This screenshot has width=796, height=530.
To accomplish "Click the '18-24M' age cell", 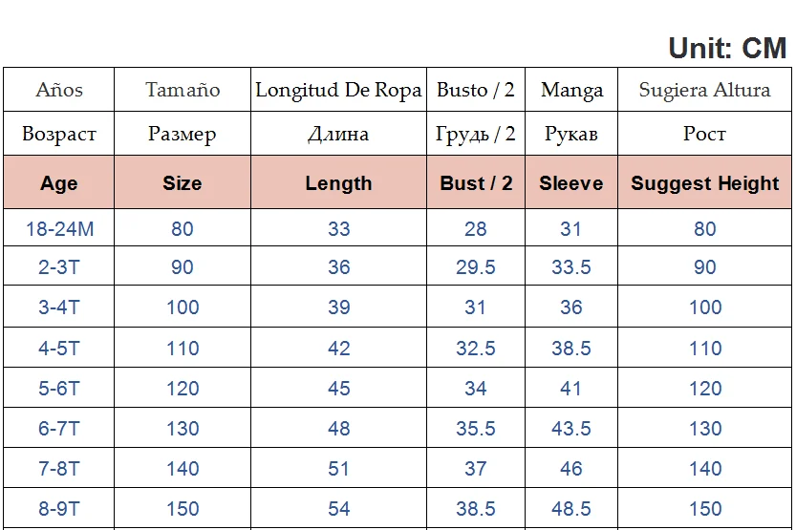I will tap(59, 229).
